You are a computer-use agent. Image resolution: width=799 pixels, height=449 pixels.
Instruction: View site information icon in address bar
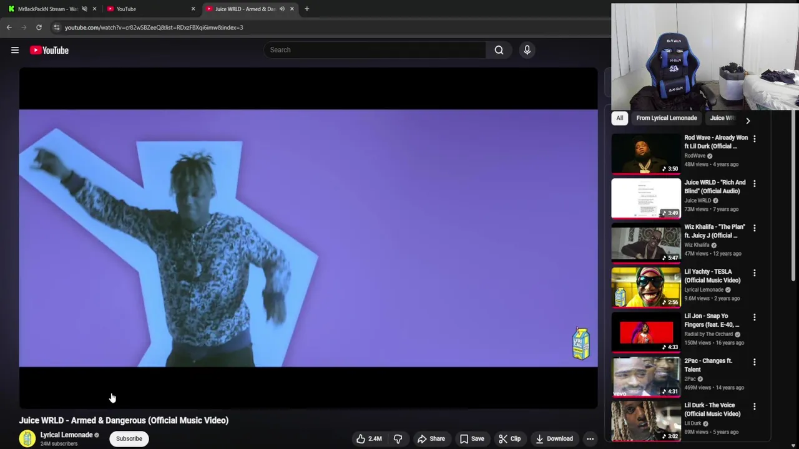pos(56,27)
